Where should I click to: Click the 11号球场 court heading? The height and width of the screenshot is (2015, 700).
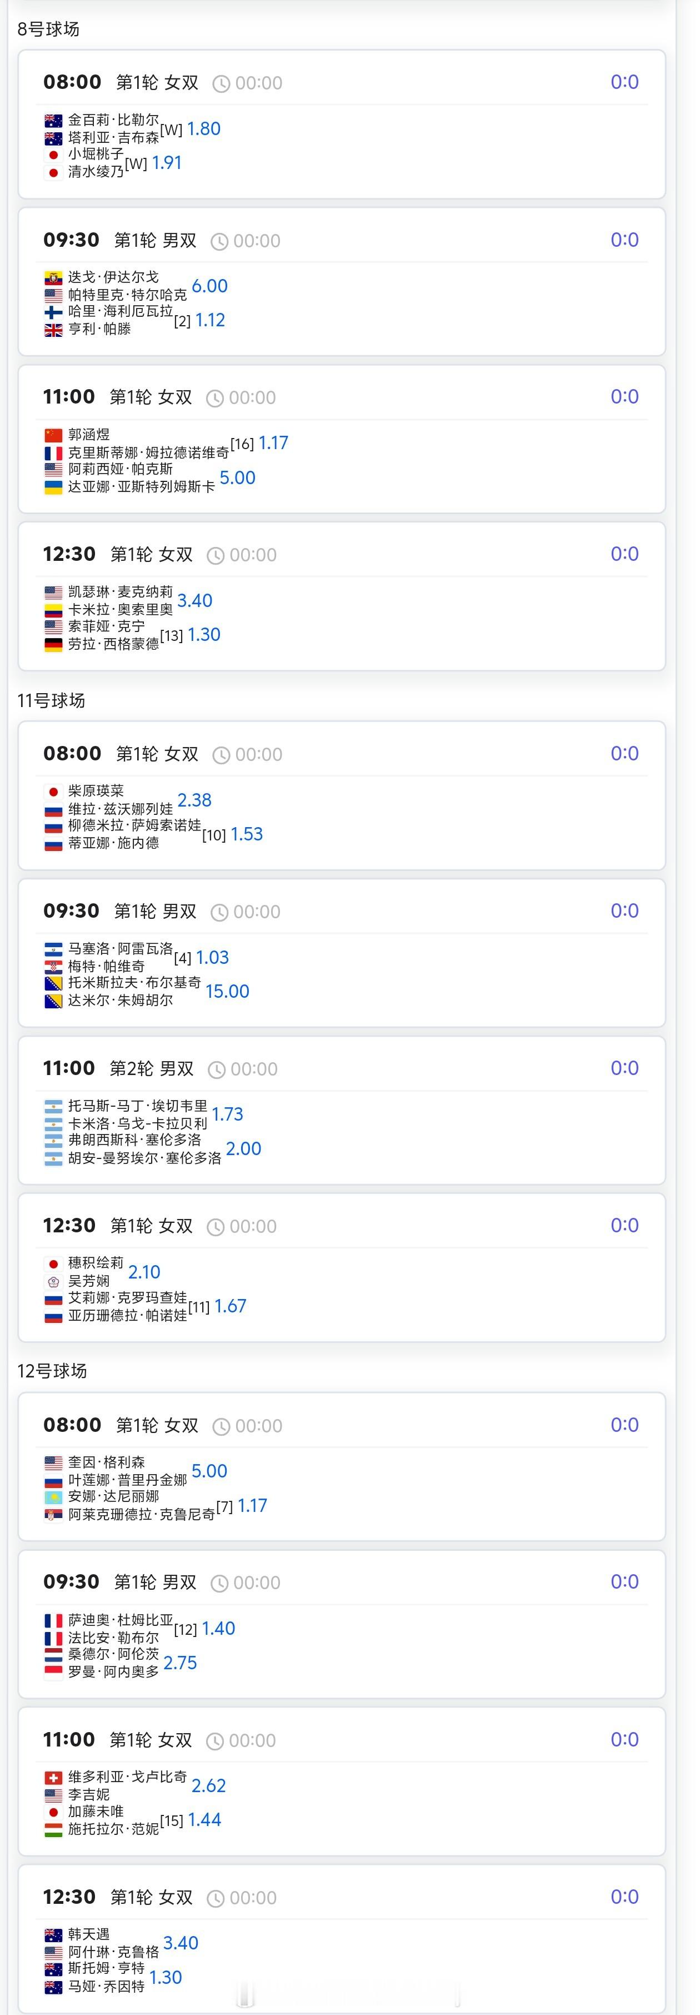(x=52, y=700)
